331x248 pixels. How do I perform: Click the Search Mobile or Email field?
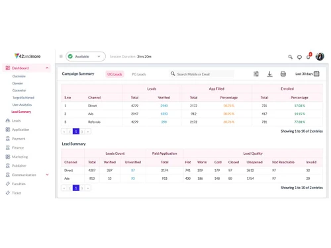tap(202, 74)
